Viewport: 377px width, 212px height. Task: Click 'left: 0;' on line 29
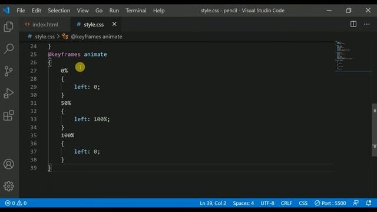pos(87,87)
